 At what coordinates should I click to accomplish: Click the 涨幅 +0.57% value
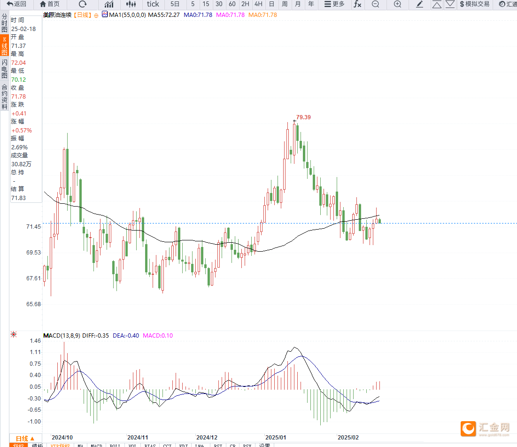coord(22,131)
